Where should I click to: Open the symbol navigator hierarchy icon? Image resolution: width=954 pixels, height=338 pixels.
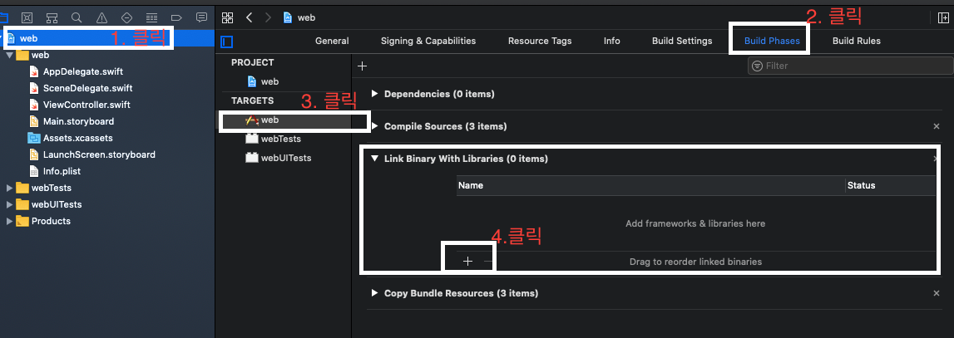pos(52,17)
